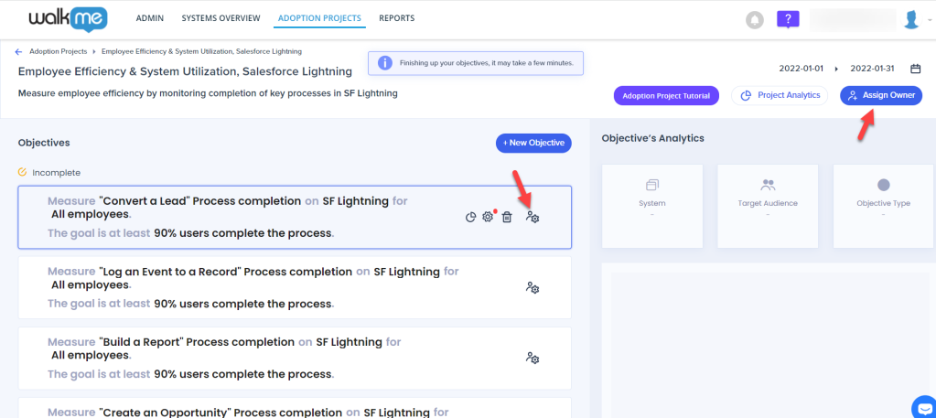
Task: Click the back arrow beside Adoption Projects breadcrumb
Action: (x=18, y=51)
